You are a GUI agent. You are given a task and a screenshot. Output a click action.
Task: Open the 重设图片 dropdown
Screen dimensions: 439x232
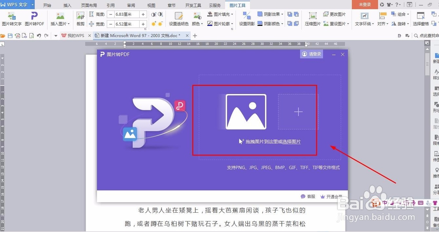pyautogui.click(x=336, y=24)
